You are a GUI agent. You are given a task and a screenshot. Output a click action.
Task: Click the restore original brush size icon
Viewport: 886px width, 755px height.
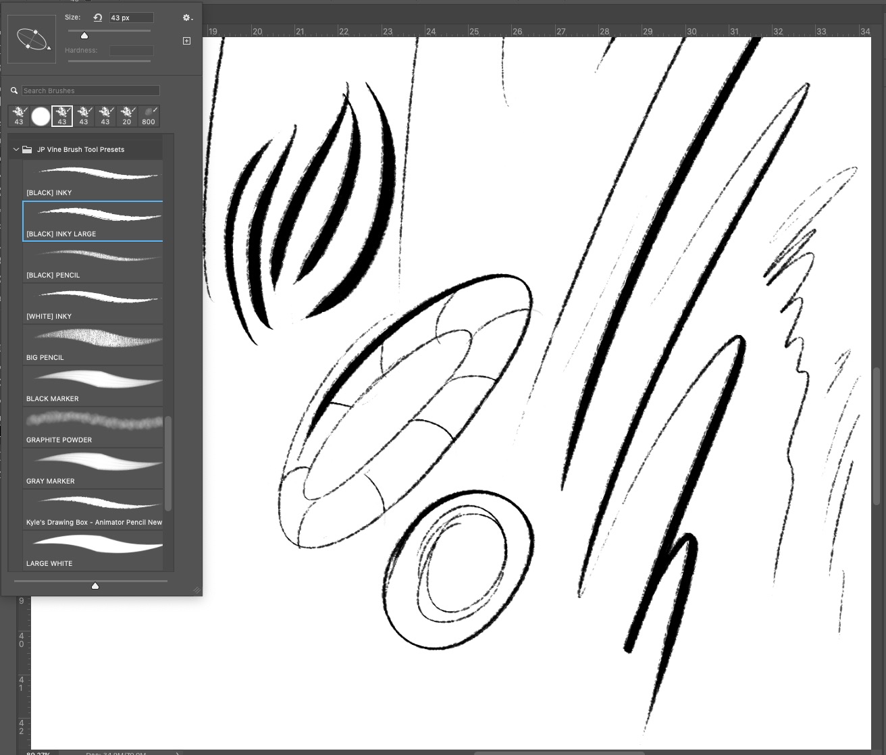pos(97,18)
